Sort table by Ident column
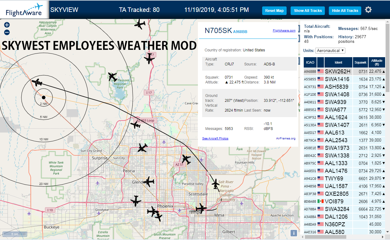Image resolution: width=390 pixels, height=240 pixels. pos(338,62)
